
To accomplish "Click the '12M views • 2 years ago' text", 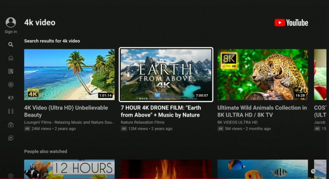I will tap(150, 129).
